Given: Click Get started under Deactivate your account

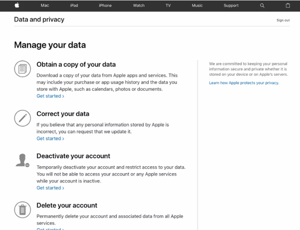Looking at the screenshot, I should (x=50, y=188).
